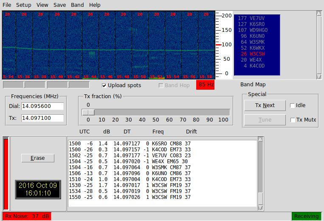Open the Save menu
The width and height of the screenshot is (324, 221).
point(59,5)
